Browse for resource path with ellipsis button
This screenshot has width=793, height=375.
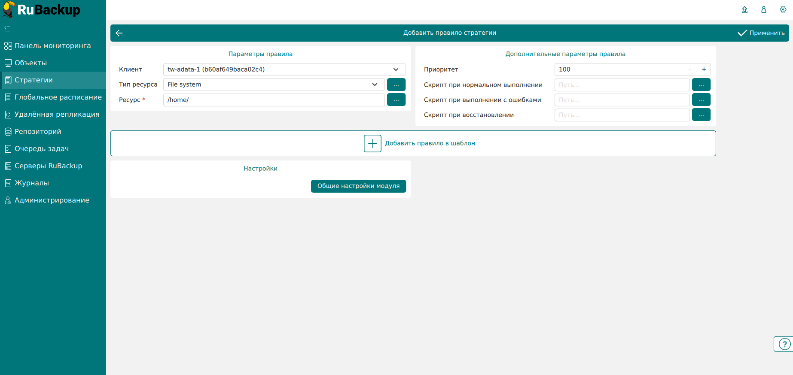[x=396, y=100]
